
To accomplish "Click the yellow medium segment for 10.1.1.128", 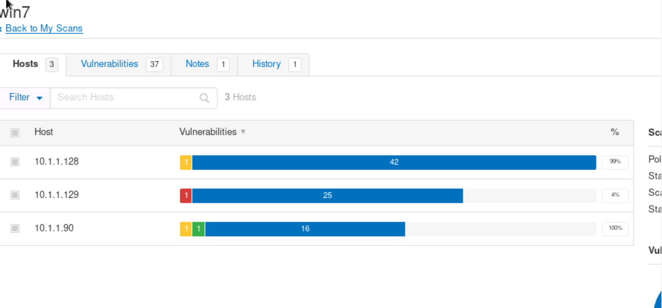I will pyautogui.click(x=186, y=162).
